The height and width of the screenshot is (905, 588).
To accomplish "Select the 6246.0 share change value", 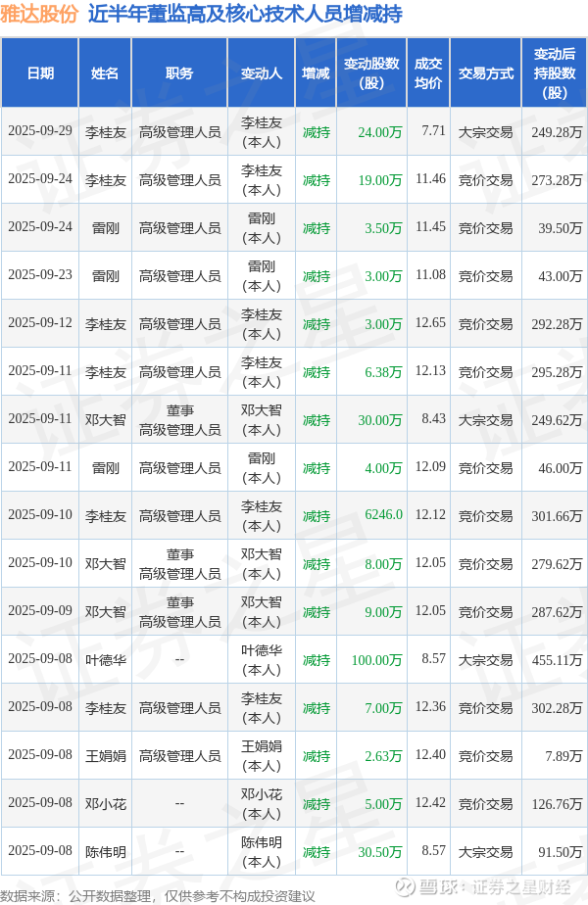I will [383, 515].
